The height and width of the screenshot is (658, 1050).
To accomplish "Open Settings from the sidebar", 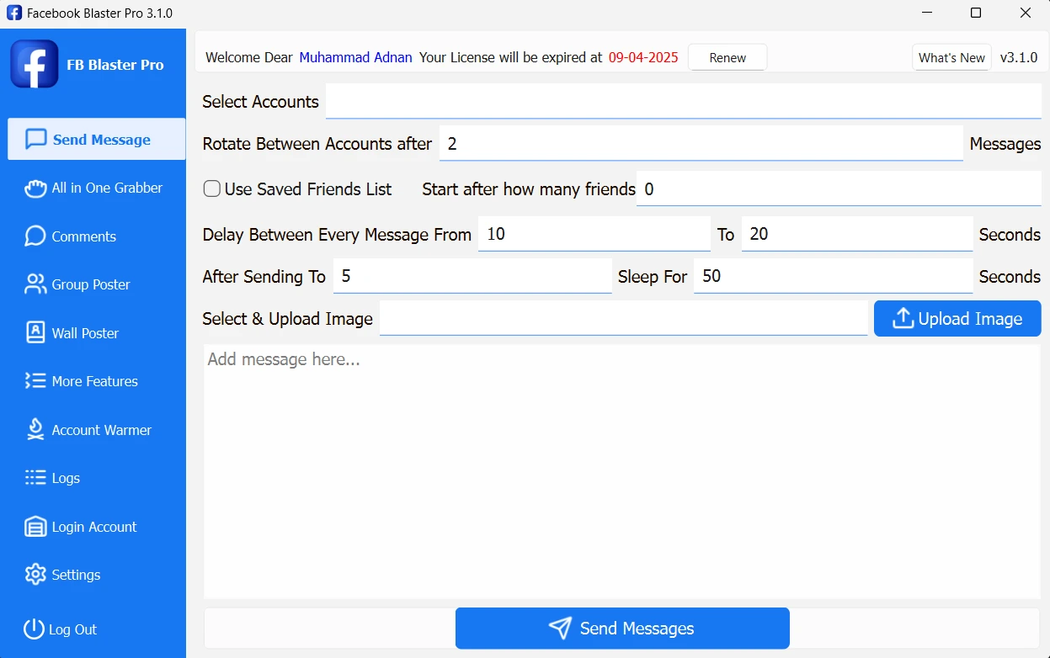I will 76,575.
